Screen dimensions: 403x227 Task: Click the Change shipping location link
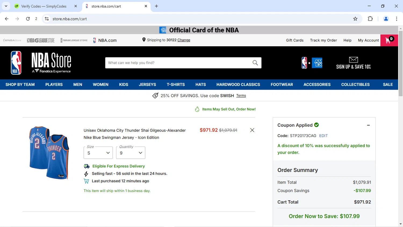tap(184, 40)
